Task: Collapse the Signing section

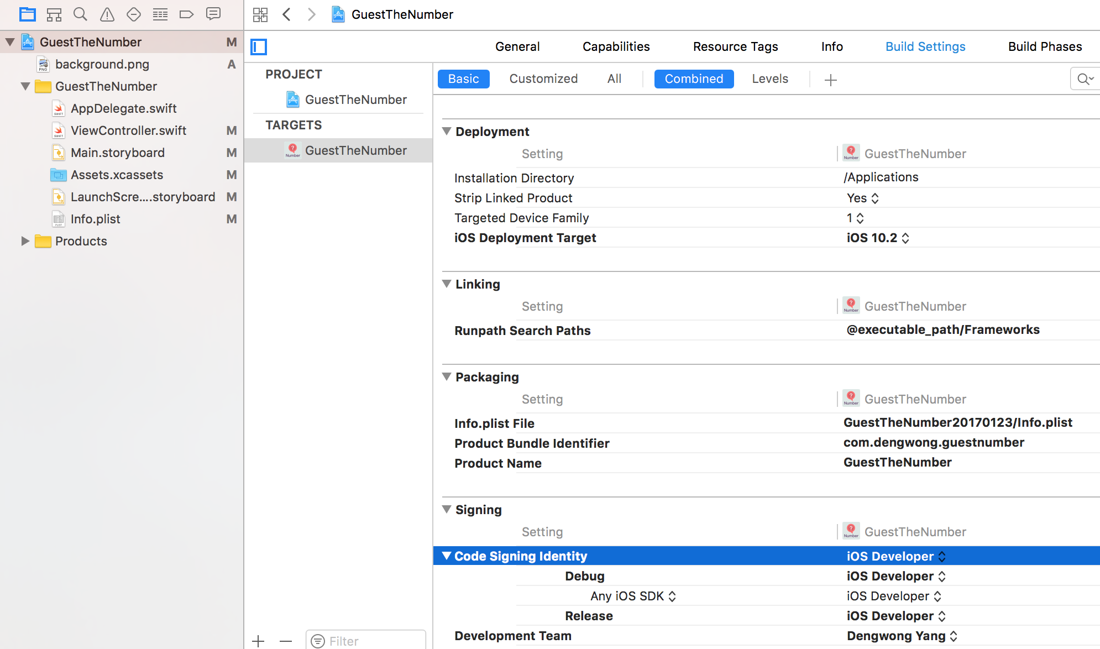Action: coord(447,510)
